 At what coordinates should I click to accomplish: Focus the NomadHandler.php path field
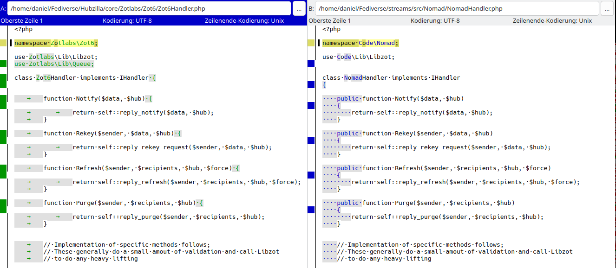[x=457, y=8]
